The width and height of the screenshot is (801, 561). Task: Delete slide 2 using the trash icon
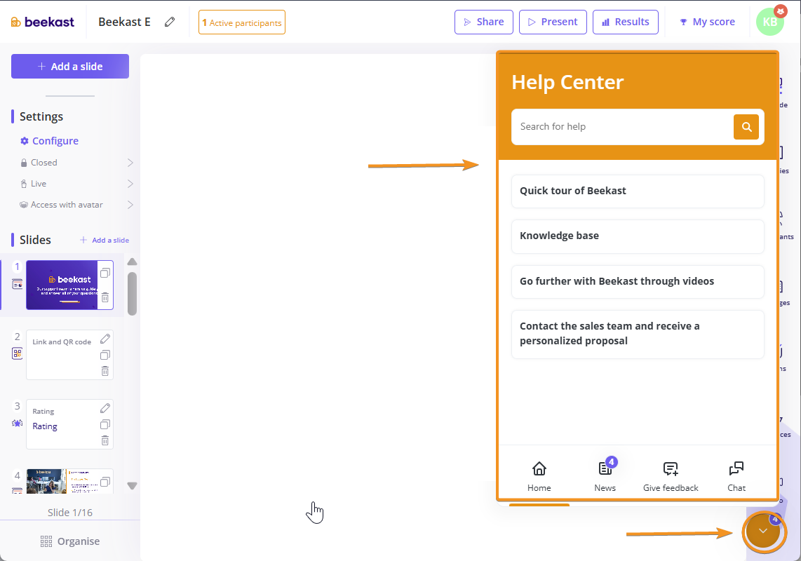pos(105,371)
